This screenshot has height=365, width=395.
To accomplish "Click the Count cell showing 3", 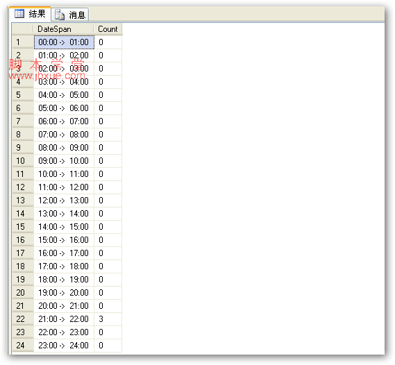I will (x=108, y=319).
